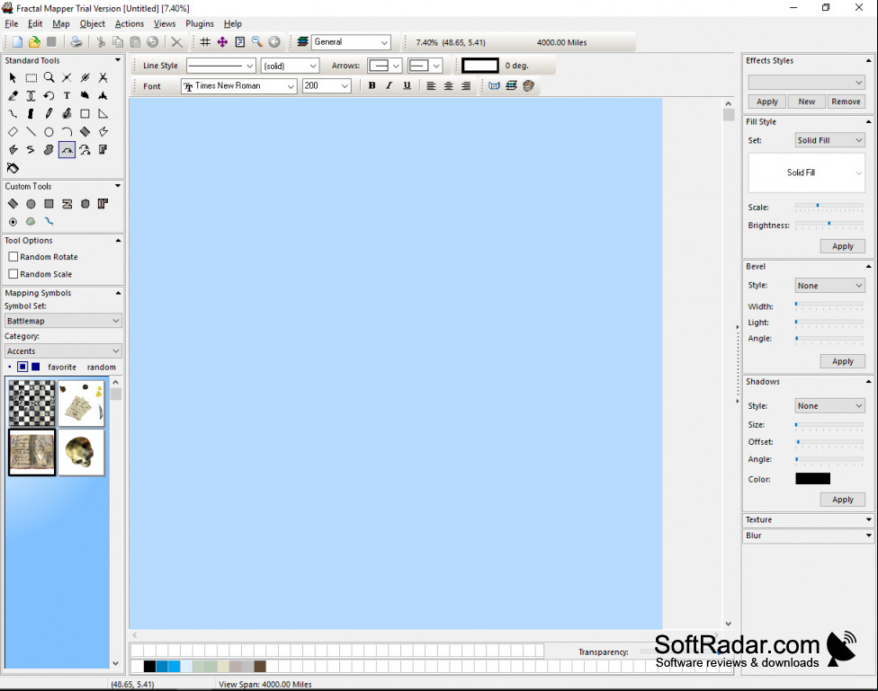Pick the eyedropper tool in Standard Tools
Screen dimensions: 878x691
[x=13, y=95]
